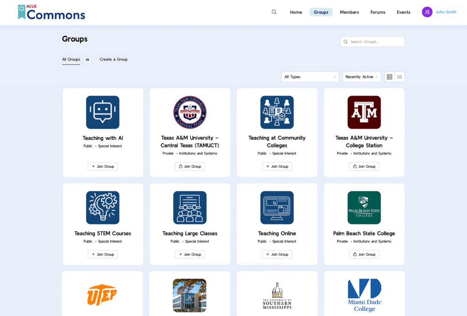Open Texas A&M Central Texas title link
Image resolution: width=467 pixels, height=316 pixels.
190,142
